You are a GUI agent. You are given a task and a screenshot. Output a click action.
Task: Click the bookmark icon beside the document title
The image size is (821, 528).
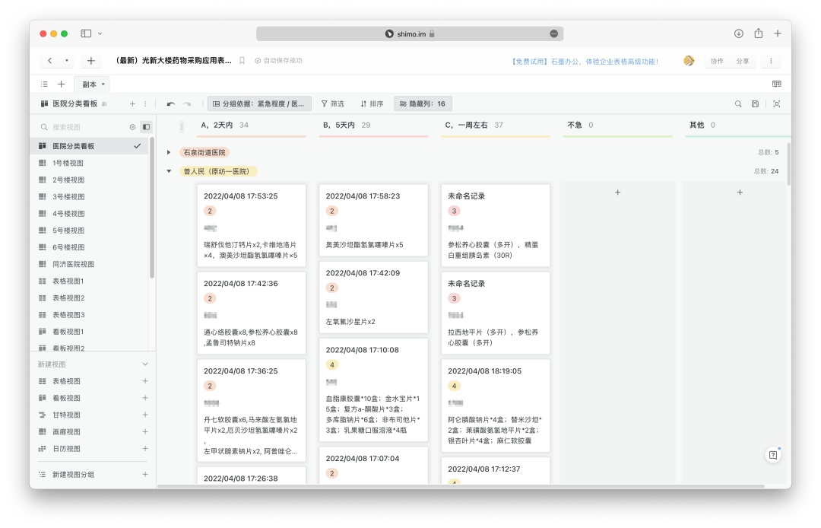tap(242, 61)
